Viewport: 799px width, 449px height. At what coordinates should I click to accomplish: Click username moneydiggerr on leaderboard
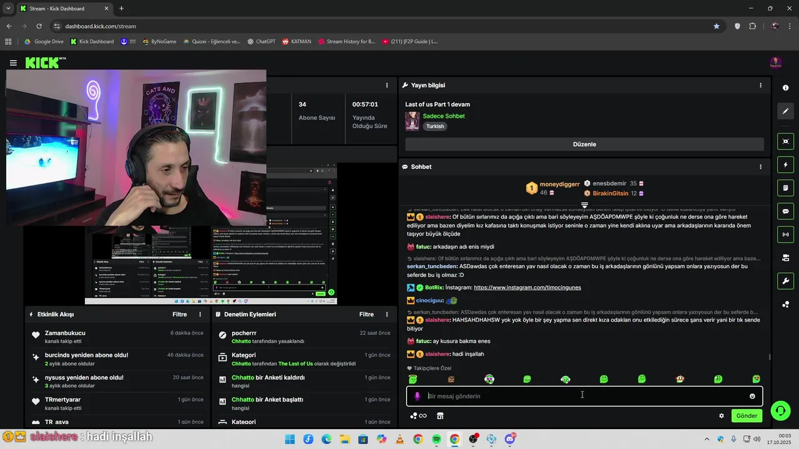click(559, 184)
